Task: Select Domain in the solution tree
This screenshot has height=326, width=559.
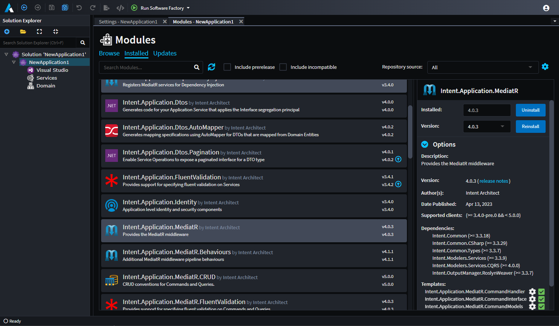Action: [46, 86]
